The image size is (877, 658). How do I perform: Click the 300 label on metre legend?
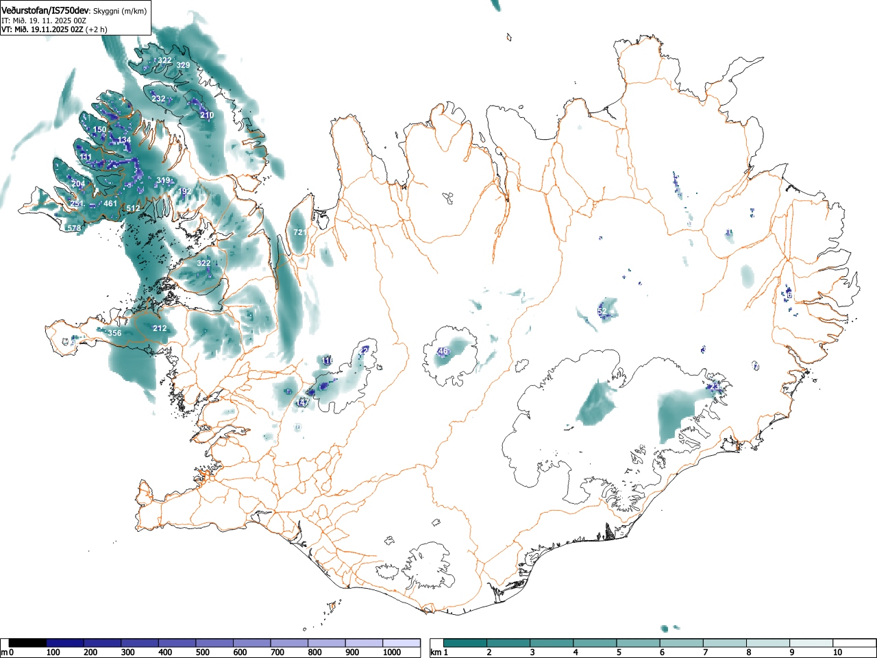[128, 653]
